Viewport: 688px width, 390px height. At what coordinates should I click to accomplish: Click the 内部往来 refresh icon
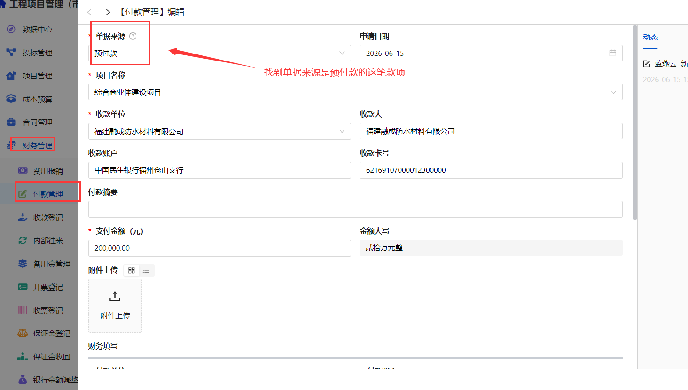click(23, 240)
